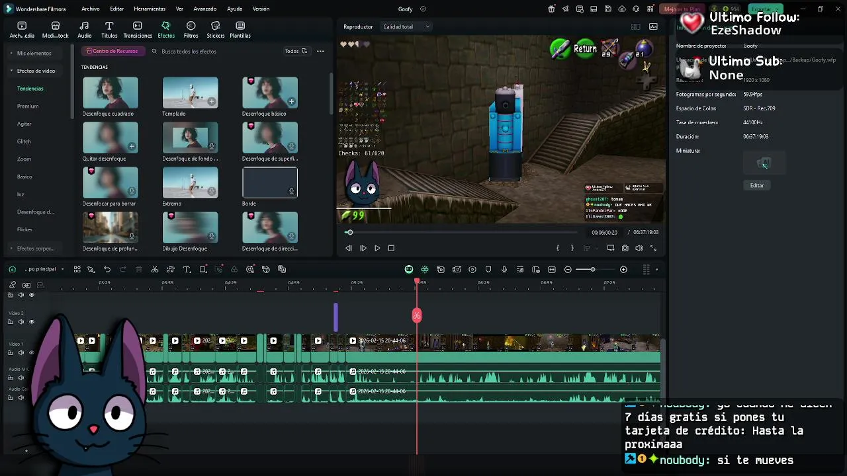Expand preview to fullscreen

(653, 248)
